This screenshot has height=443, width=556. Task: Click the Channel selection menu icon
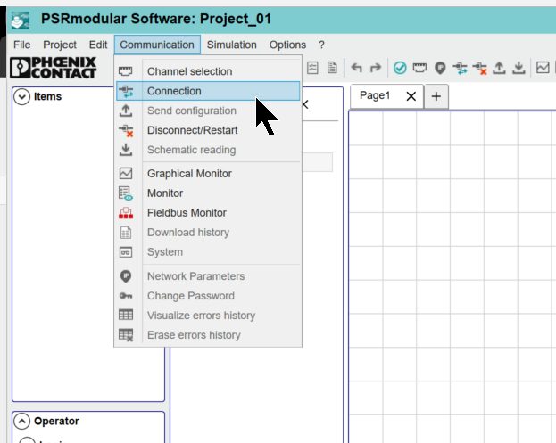tap(126, 71)
